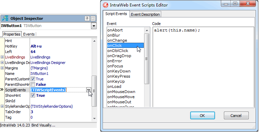Click Object Inspector scrollbar down arrow
259x132 pixels.
pos(94,118)
